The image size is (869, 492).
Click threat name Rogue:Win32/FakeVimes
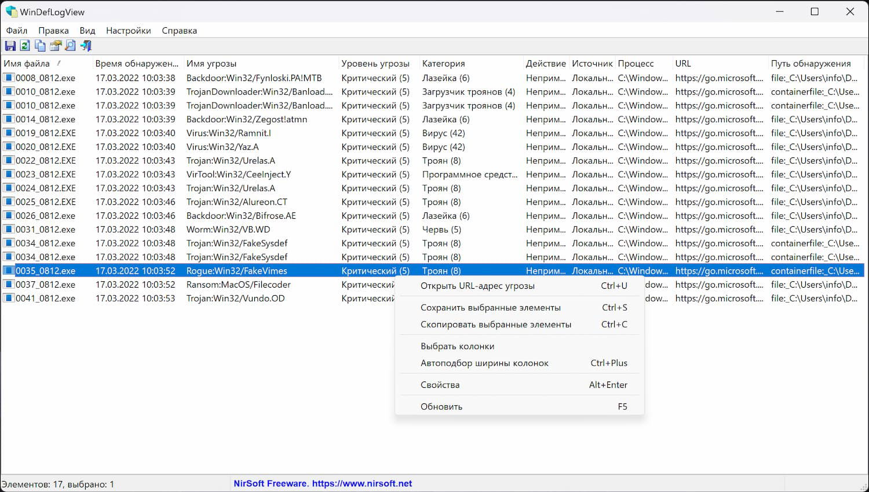237,271
